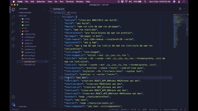Expand the OUTLINE section

click(x=23, y=107)
